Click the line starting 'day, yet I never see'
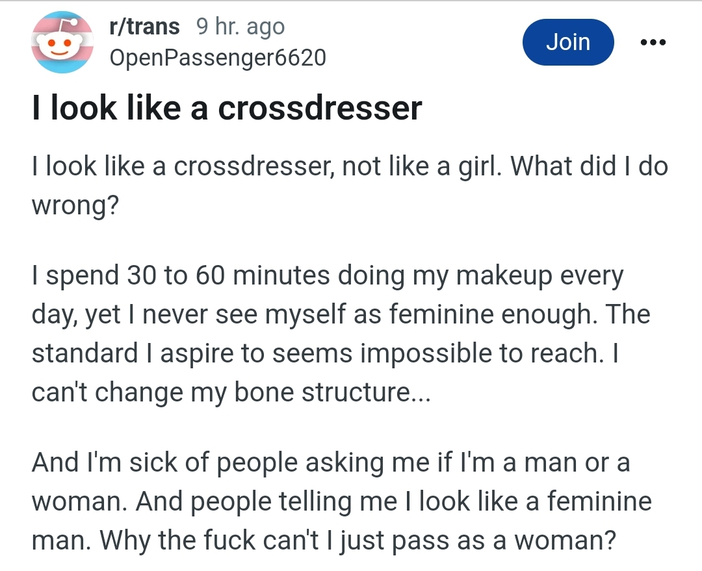The width and height of the screenshot is (702, 571). (341, 314)
